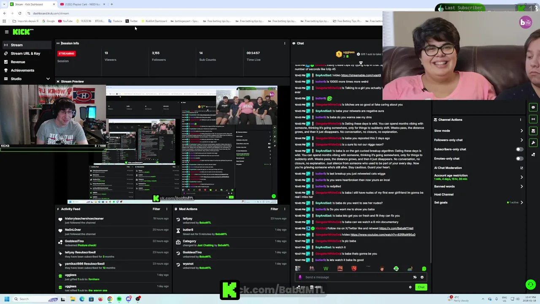Select the green W emote
This screenshot has height=304, width=540.
click(x=326, y=269)
